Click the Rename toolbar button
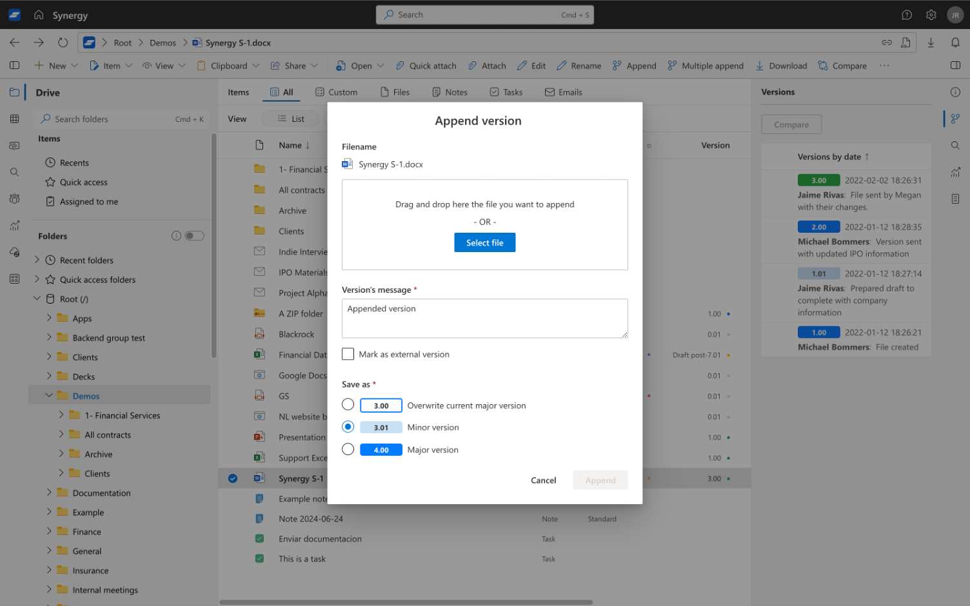The image size is (970, 606). [x=579, y=66]
